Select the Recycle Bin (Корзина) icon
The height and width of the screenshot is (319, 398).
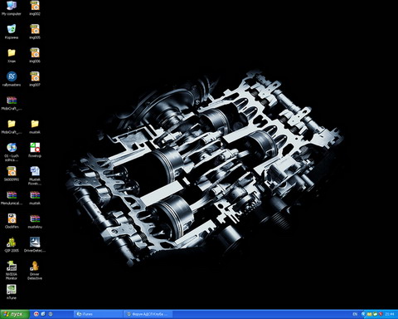[x=12, y=32]
